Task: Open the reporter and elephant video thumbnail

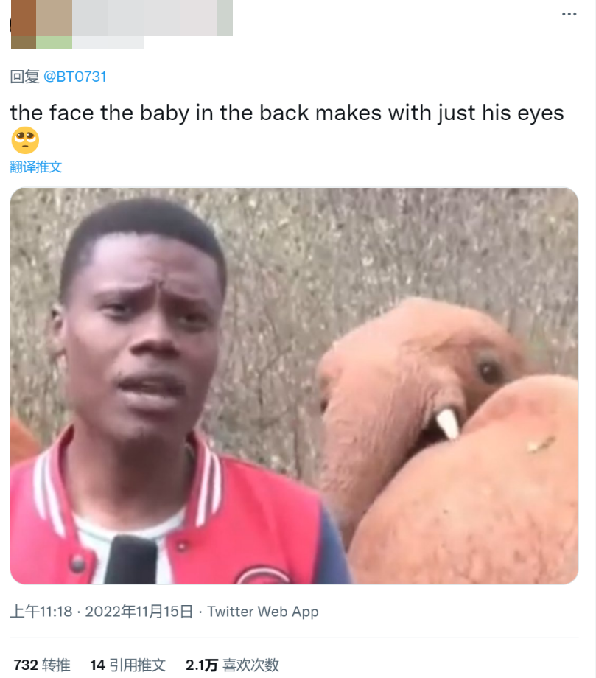Action: [x=294, y=385]
